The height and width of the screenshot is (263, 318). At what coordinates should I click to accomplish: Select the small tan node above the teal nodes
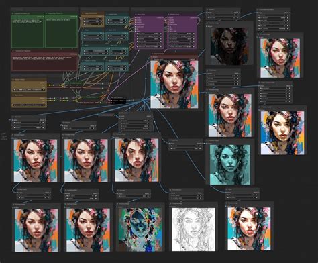(93, 19)
